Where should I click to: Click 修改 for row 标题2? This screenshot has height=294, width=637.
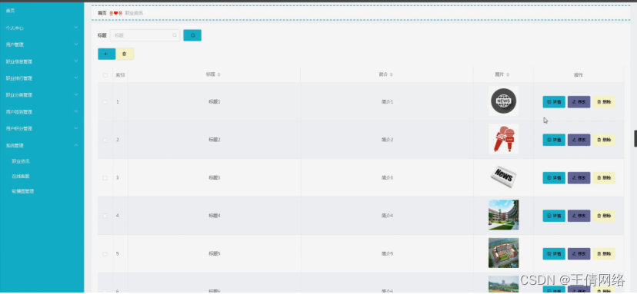tap(579, 140)
